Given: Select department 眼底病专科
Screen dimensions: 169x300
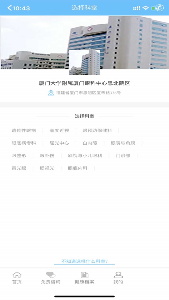Looking at the screenshot, I should [24, 143].
